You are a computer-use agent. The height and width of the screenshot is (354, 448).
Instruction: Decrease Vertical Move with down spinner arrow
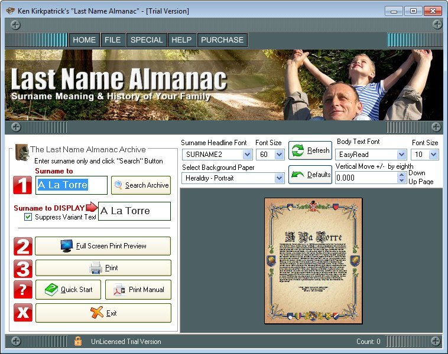click(x=402, y=181)
